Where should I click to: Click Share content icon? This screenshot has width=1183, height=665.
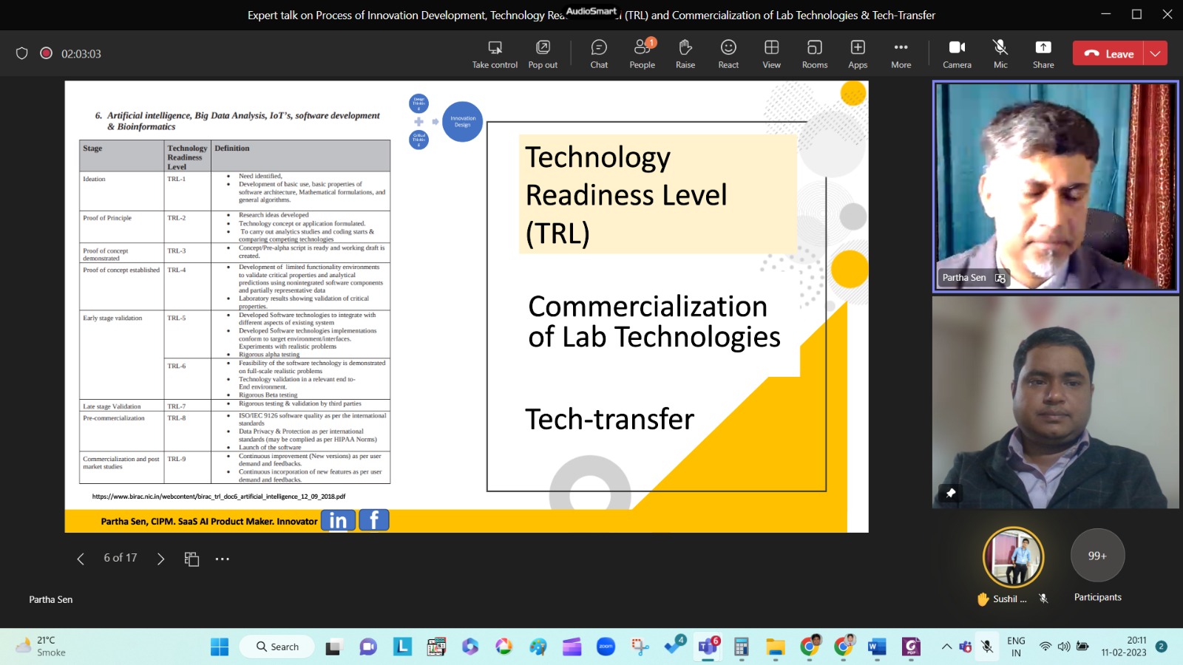click(1043, 54)
